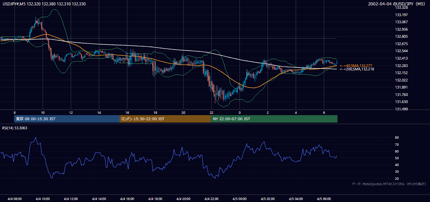Screen dimensions: 430x202
Task: Click the RSI level 20 axis label
Action: click(397, 178)
